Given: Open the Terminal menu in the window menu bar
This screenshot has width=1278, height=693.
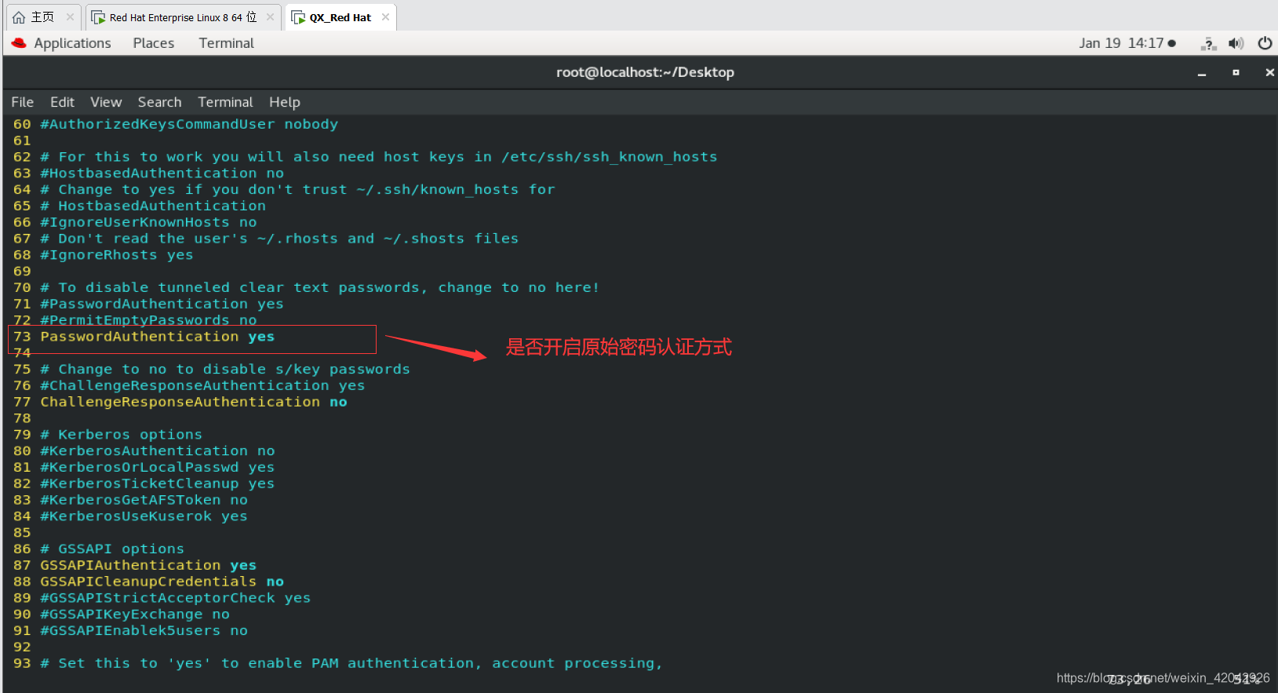Looking at the screenshot, I should (225, 102).
